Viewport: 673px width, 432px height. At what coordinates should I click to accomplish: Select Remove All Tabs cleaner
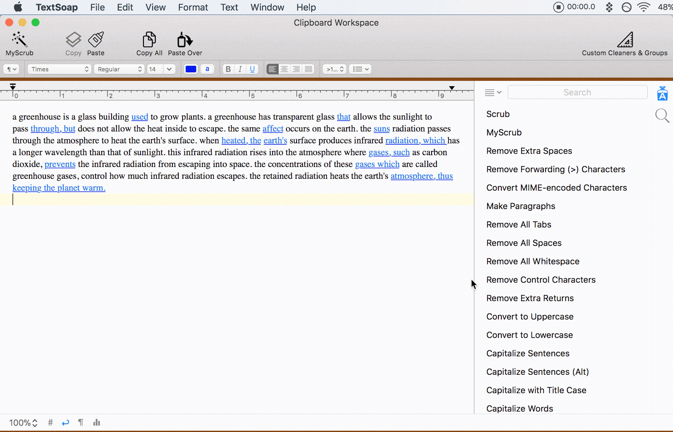pos(519,225)
